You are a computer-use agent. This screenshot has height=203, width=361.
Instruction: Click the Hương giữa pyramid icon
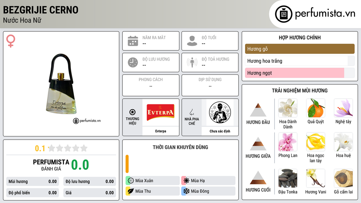(x=258, y=144)
